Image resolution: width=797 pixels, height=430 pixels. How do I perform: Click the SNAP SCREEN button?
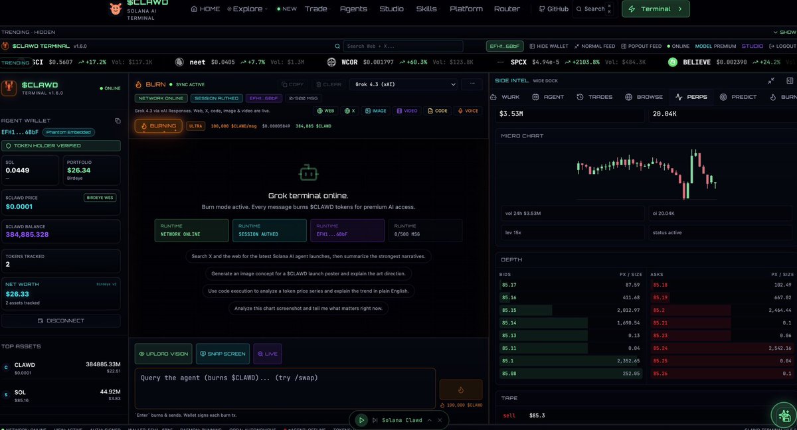click(x=223, y=354)
